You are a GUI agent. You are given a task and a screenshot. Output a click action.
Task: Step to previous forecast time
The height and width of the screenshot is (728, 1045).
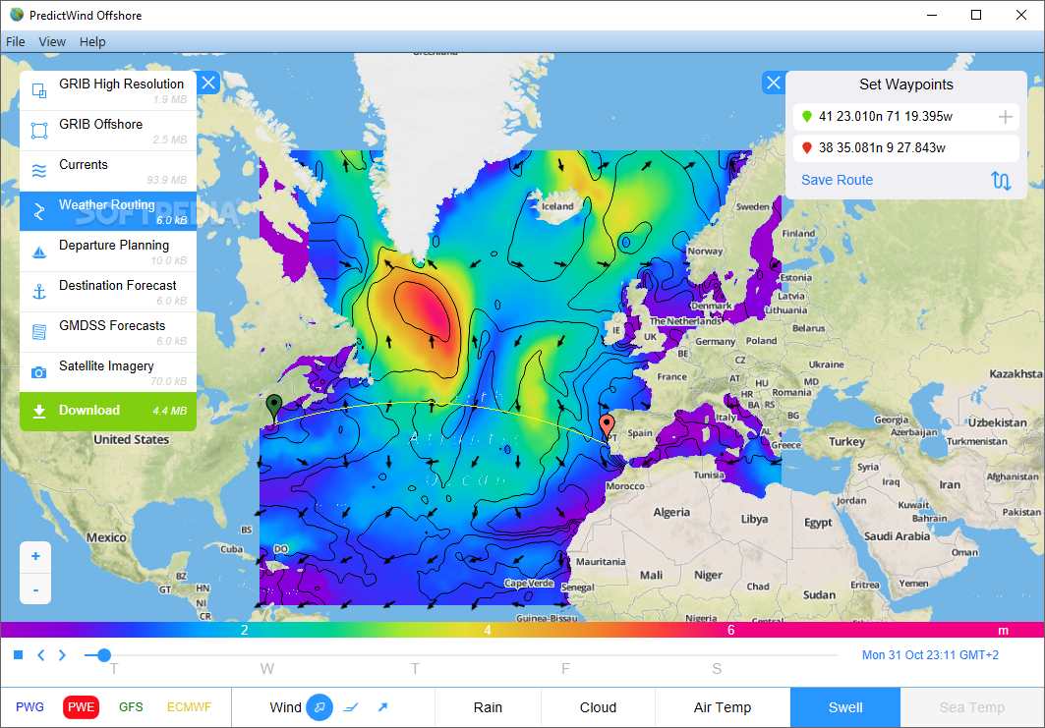[40, 654]
